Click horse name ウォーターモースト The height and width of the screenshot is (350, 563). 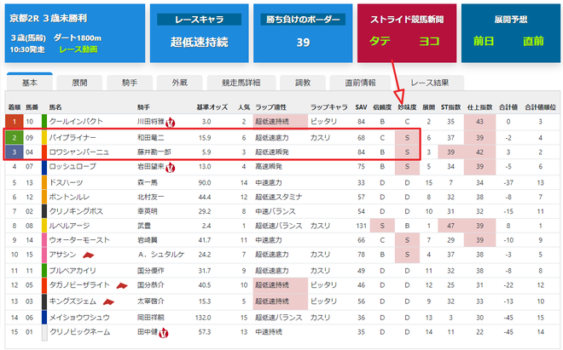point(79,240)
